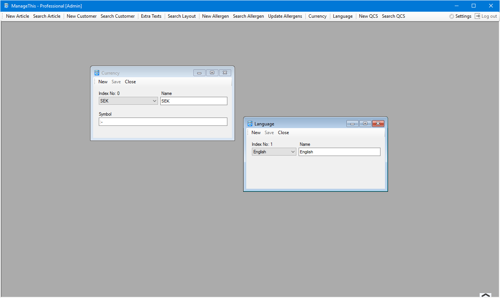Image resolution: width=500 pixels, height=298 pixels.
Task: Open Search Layout from the toolbar
Action: click(182, 16)
